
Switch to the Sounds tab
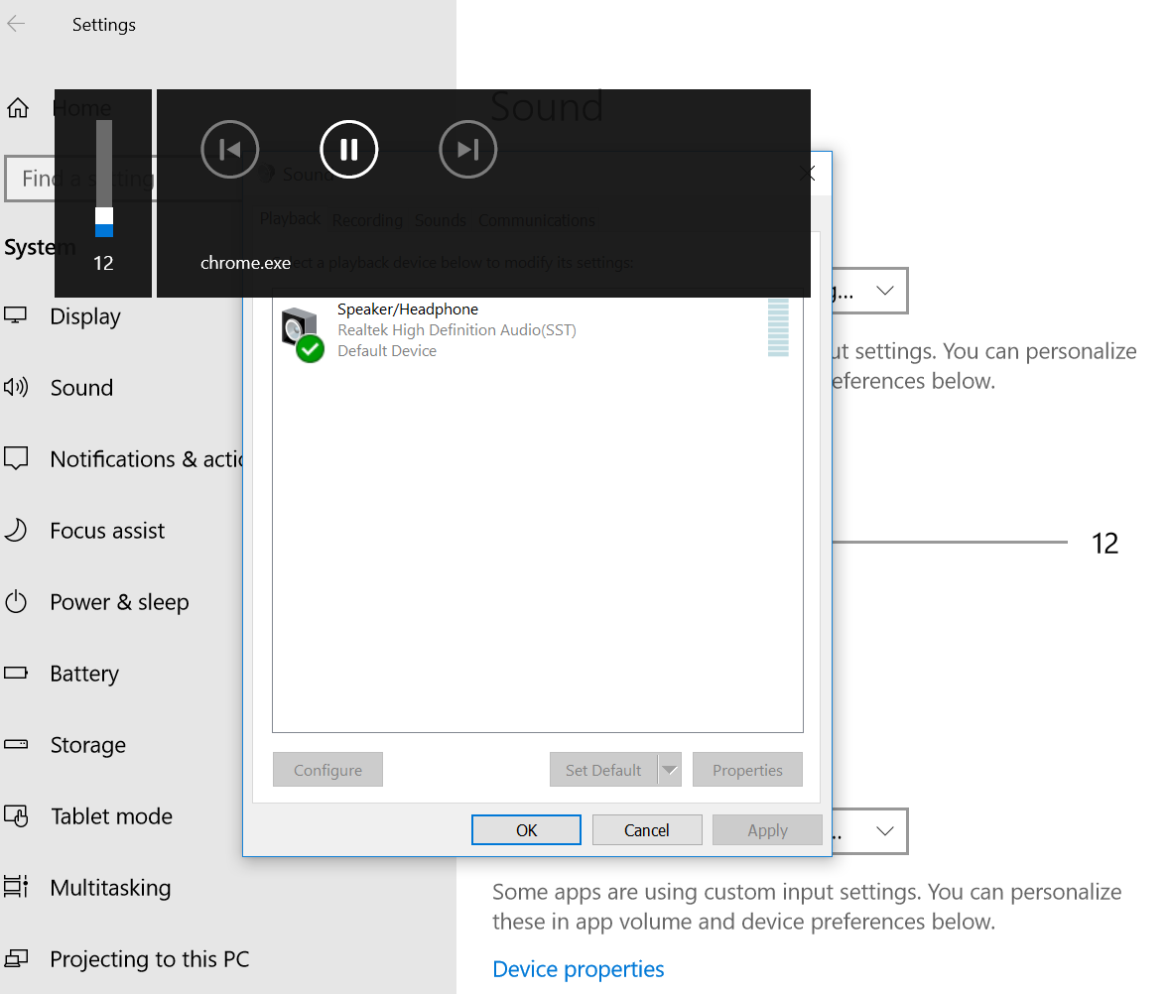pyautogui.click(x=441, y=220)
